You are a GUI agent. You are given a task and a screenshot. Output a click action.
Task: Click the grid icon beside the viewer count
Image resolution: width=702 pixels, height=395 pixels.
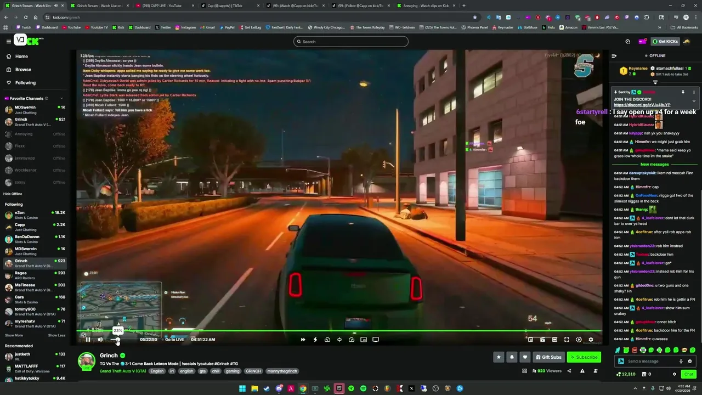tap(524, 371)
